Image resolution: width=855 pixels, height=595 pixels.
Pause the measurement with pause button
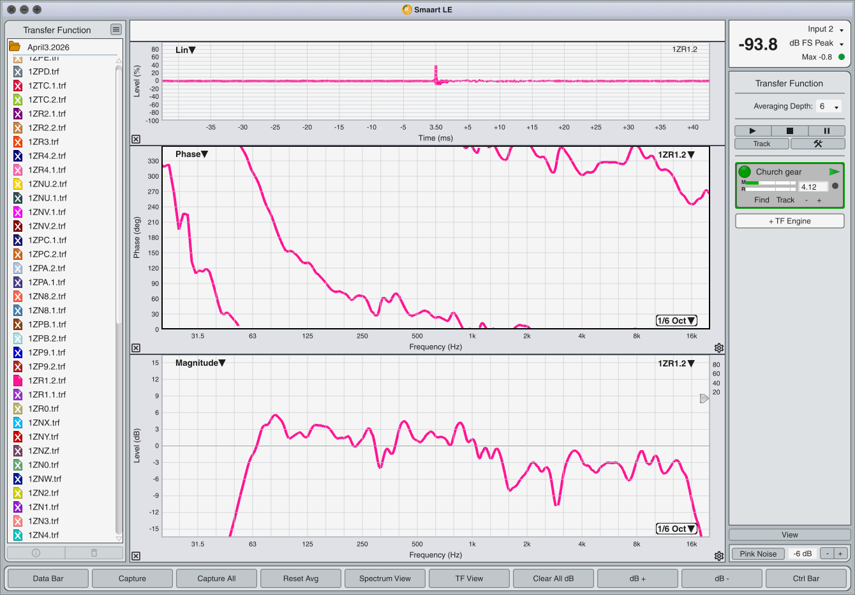[x=827, y=131]
